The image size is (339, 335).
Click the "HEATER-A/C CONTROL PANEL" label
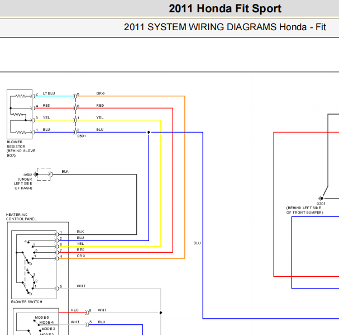coord(21,217)
